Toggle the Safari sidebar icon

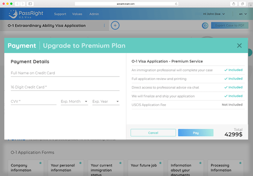tap(30, 4)
